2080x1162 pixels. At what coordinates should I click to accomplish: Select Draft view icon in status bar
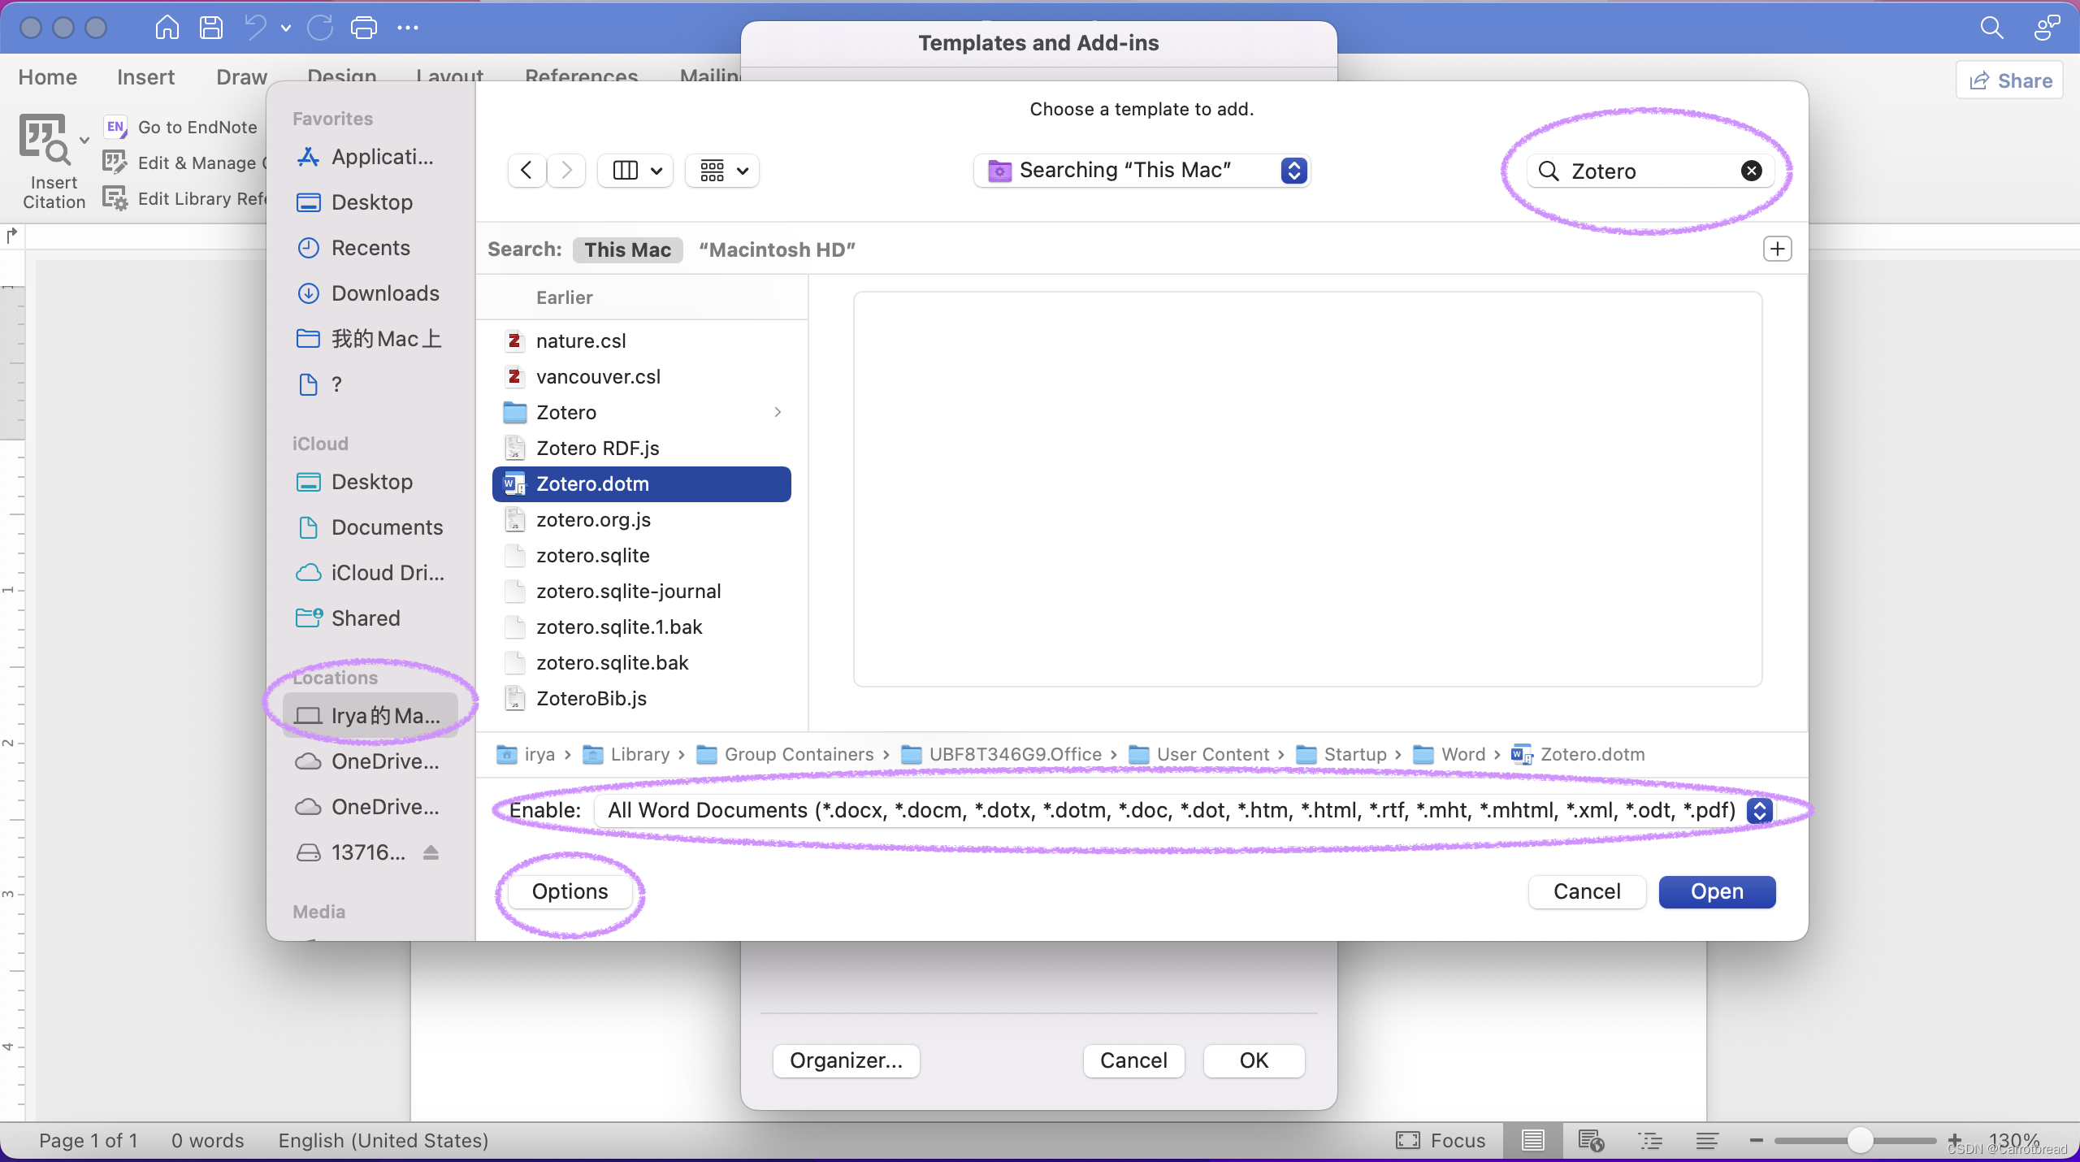(1707, 1141)
